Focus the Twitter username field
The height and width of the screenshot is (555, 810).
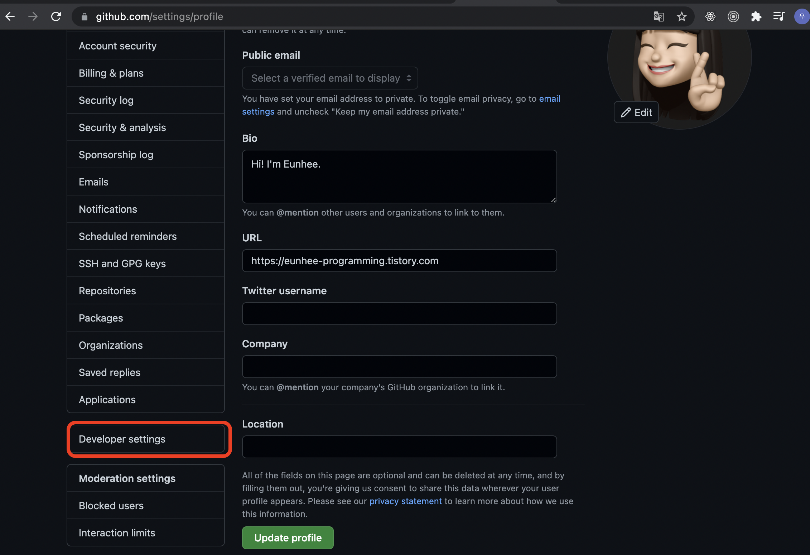click(399, 314)
